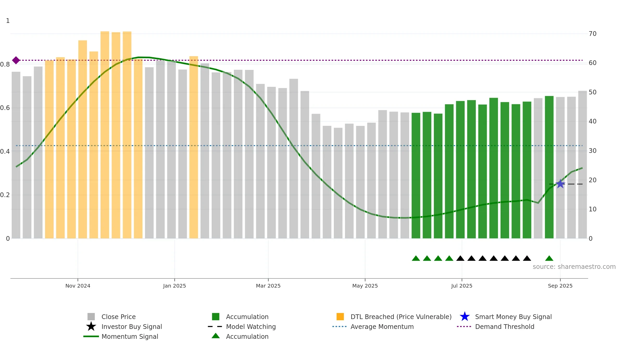This screenshot has height=351, width=625.
Task: Click the lone green triangle near Sep 2025
Action: (x=549, y=258)
